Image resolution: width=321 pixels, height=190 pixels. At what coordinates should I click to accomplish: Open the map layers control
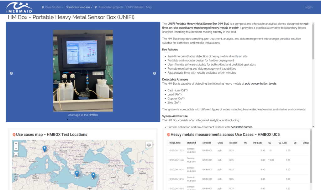tap(149, 145)
